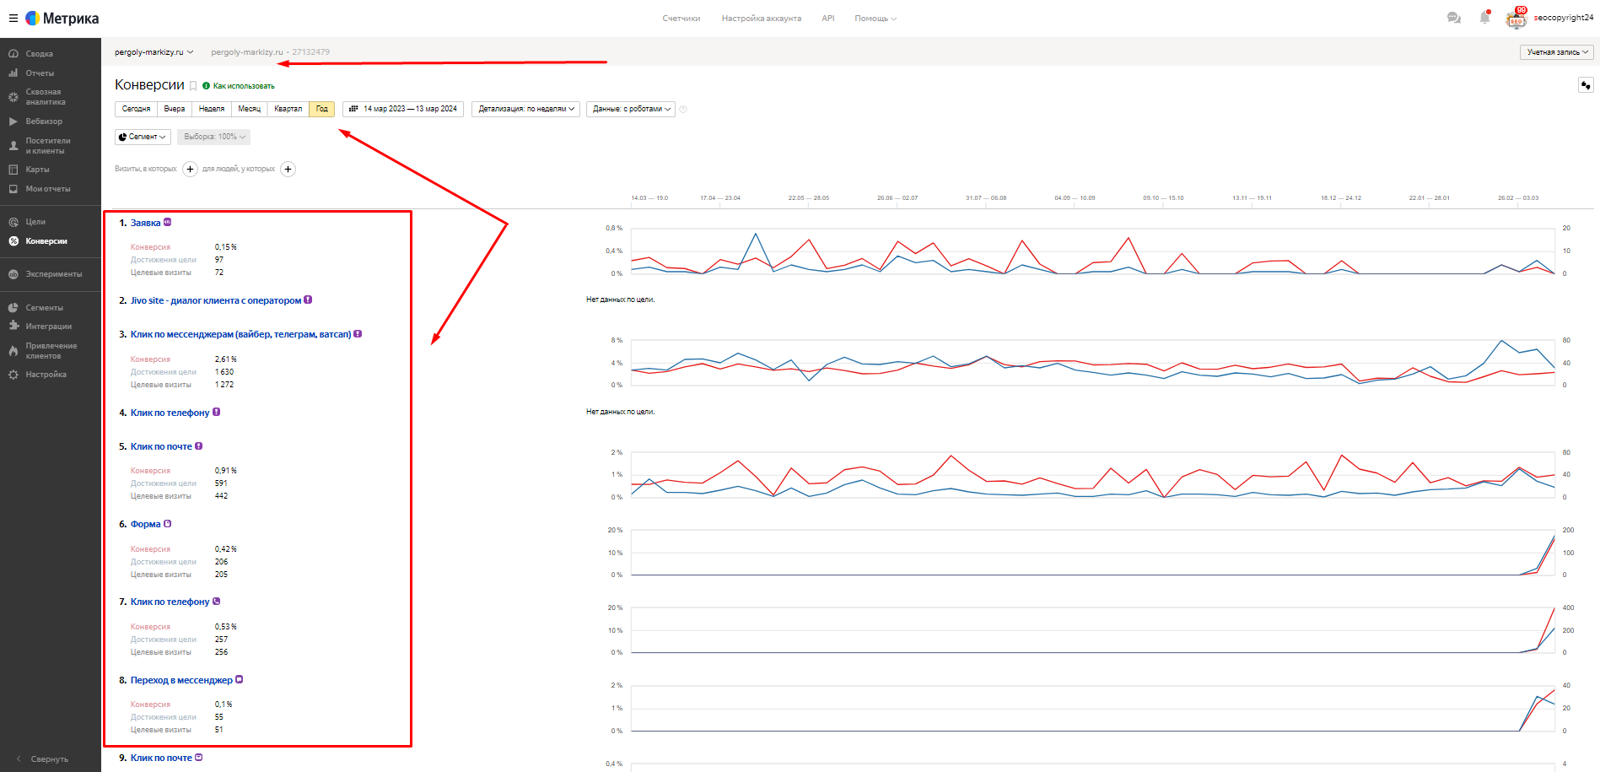Open the Данные: с роботами dropdown
The height and width of the screenshot is (772, 1600).
coord(631,109)
